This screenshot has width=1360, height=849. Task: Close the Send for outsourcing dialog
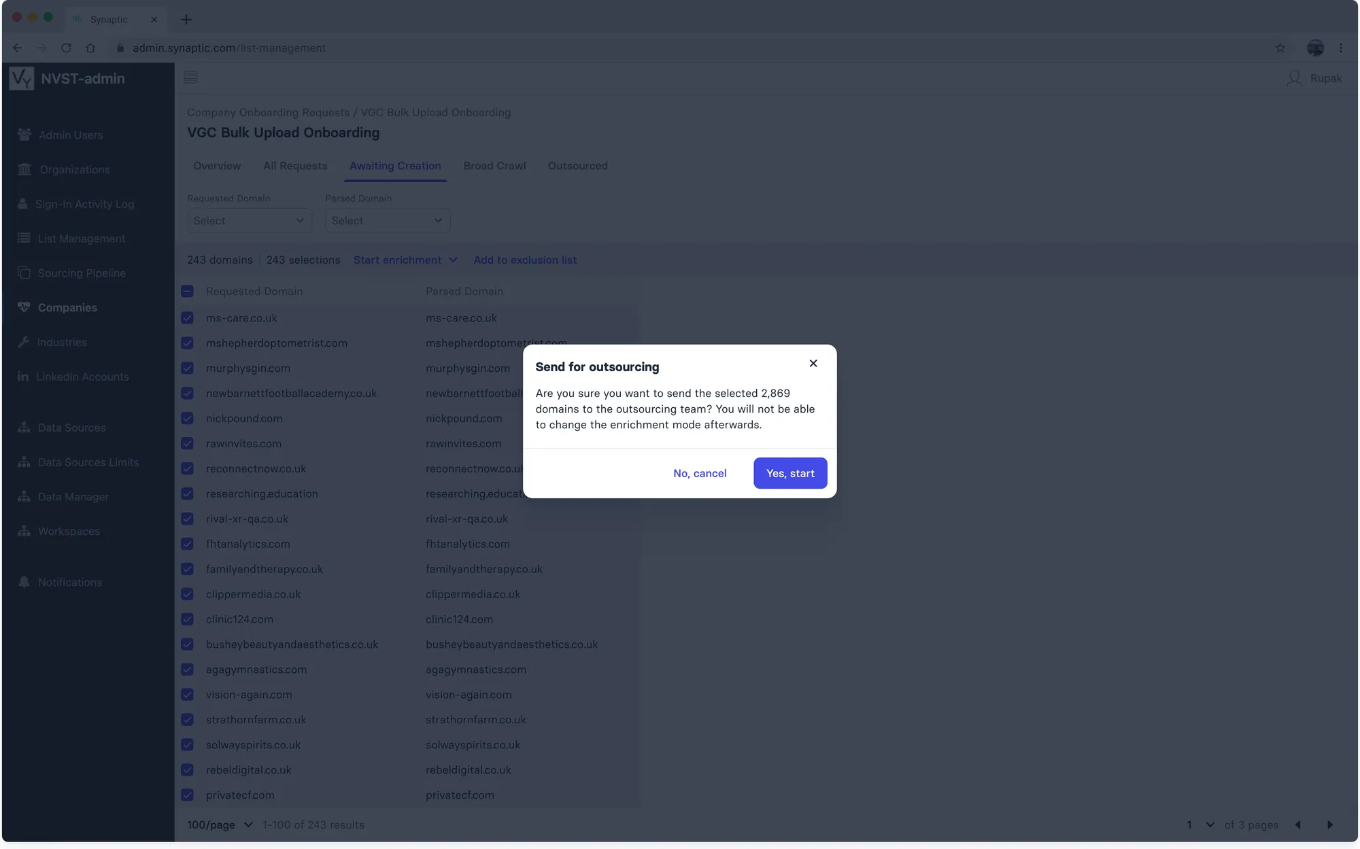point(813,364)
